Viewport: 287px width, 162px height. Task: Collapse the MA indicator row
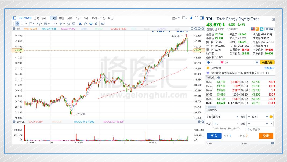[14, 28]
